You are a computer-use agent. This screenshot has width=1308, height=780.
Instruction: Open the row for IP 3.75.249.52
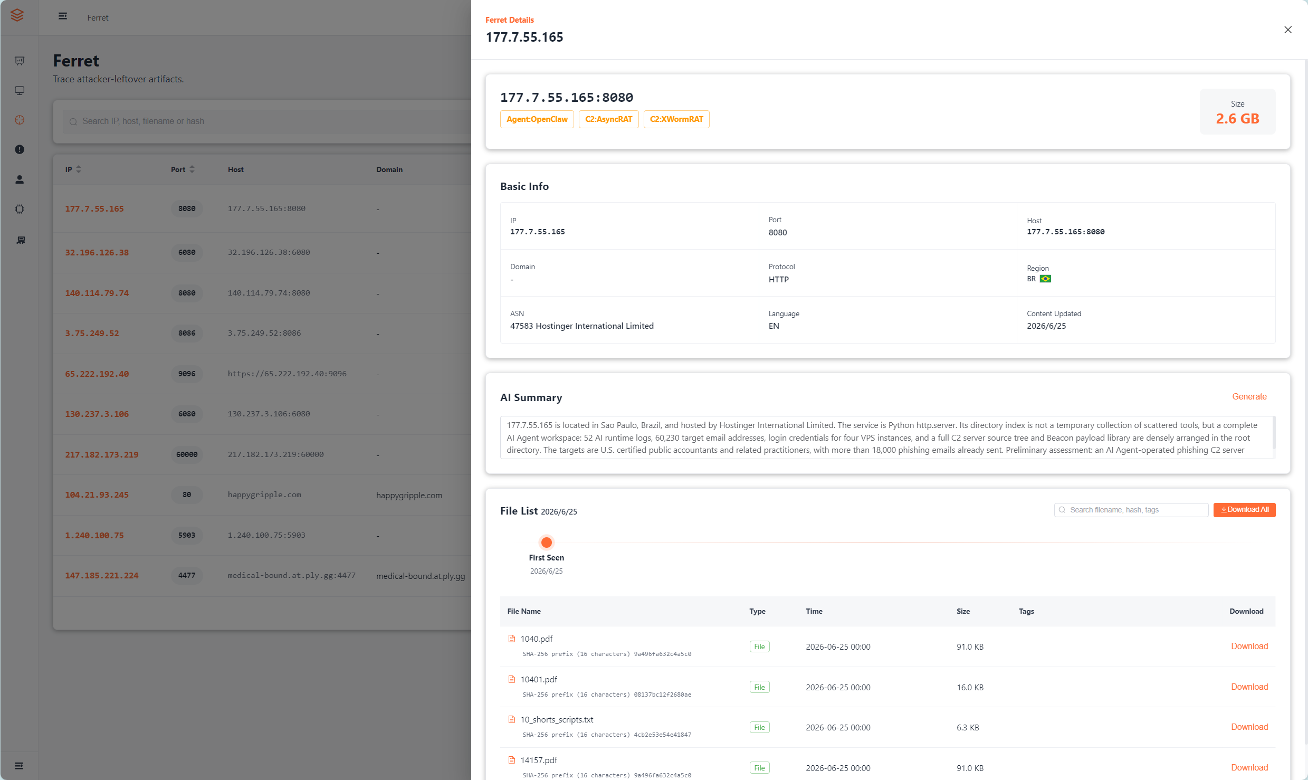[262, 334]
